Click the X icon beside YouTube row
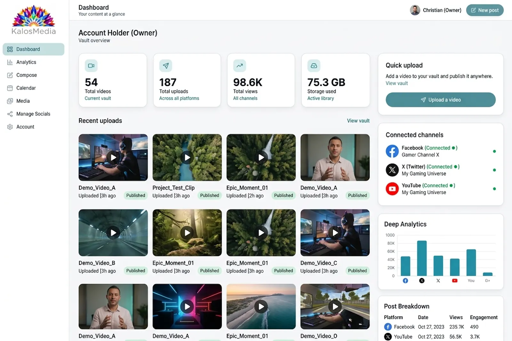Screen dimensions: 512x341 [388, 337]
